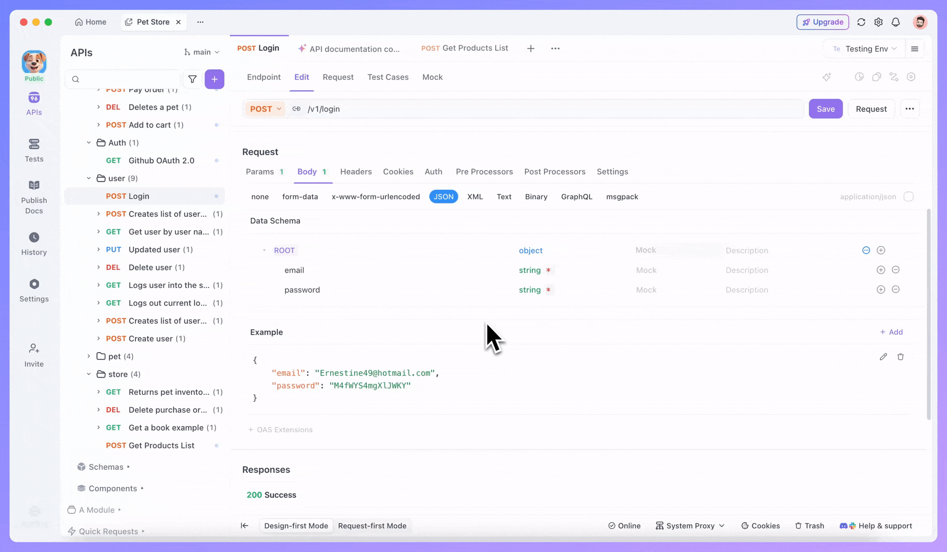Open the Tests panel in the sidebar
947x552 pixels.
[x=34, y=150]
